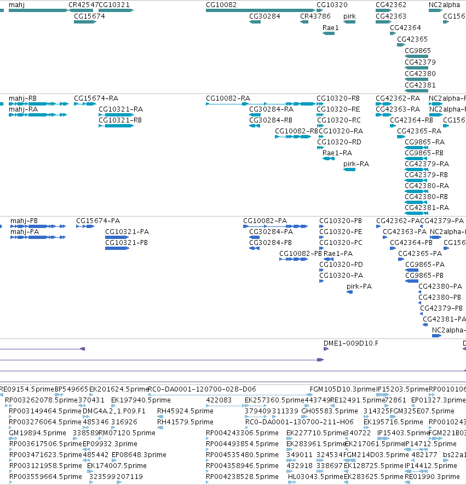Select the CG10082 gene span
Viewport: 466px width, 485px height.
pyautogui.click(x=261, y=10)
